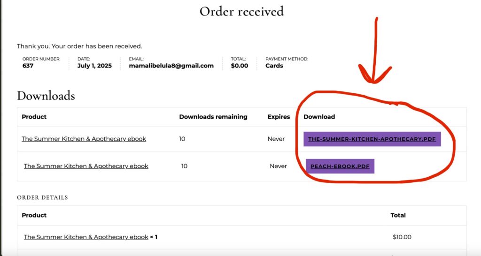Screen dimensions: 481x256
Task: Open ebook product link beside PEACH-EBOOK.PDF
Action: click(86, 166)
